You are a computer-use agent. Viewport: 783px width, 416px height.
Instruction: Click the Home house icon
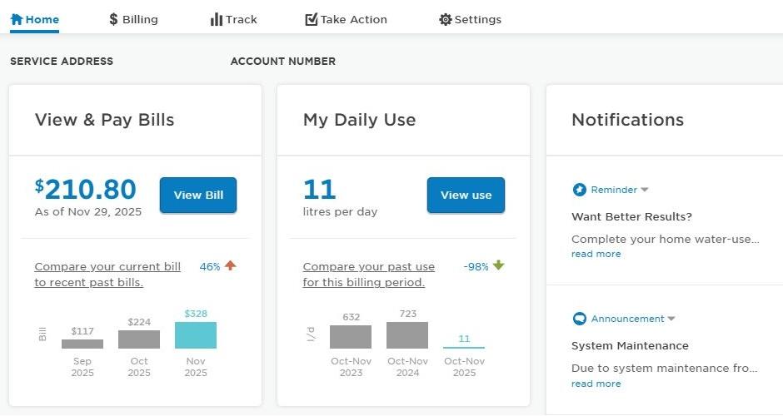[17, 19]
